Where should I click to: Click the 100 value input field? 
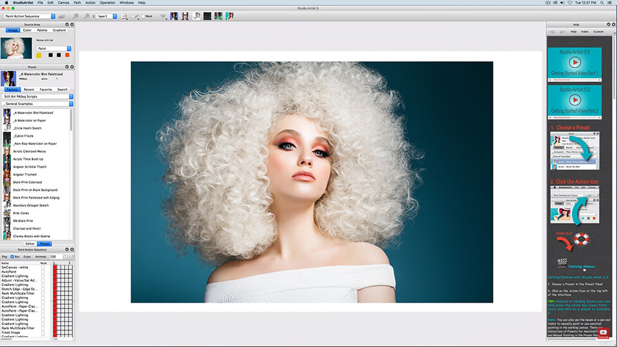click(x=55, y=256)
